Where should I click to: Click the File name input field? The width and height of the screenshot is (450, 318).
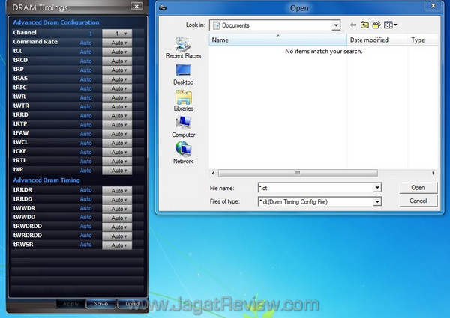(x=316, y=188)
